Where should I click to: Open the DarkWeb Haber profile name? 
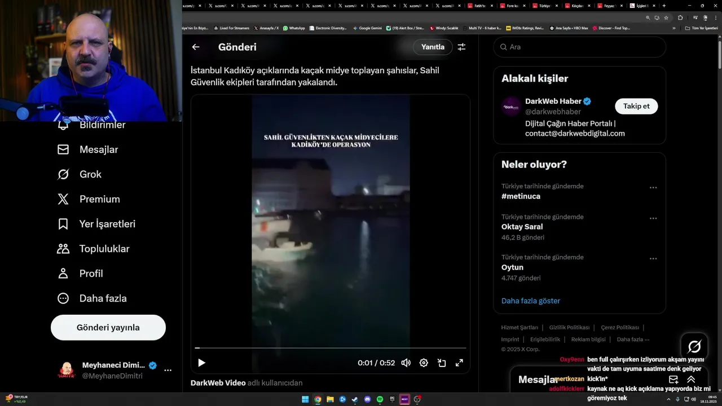point(553,101)
